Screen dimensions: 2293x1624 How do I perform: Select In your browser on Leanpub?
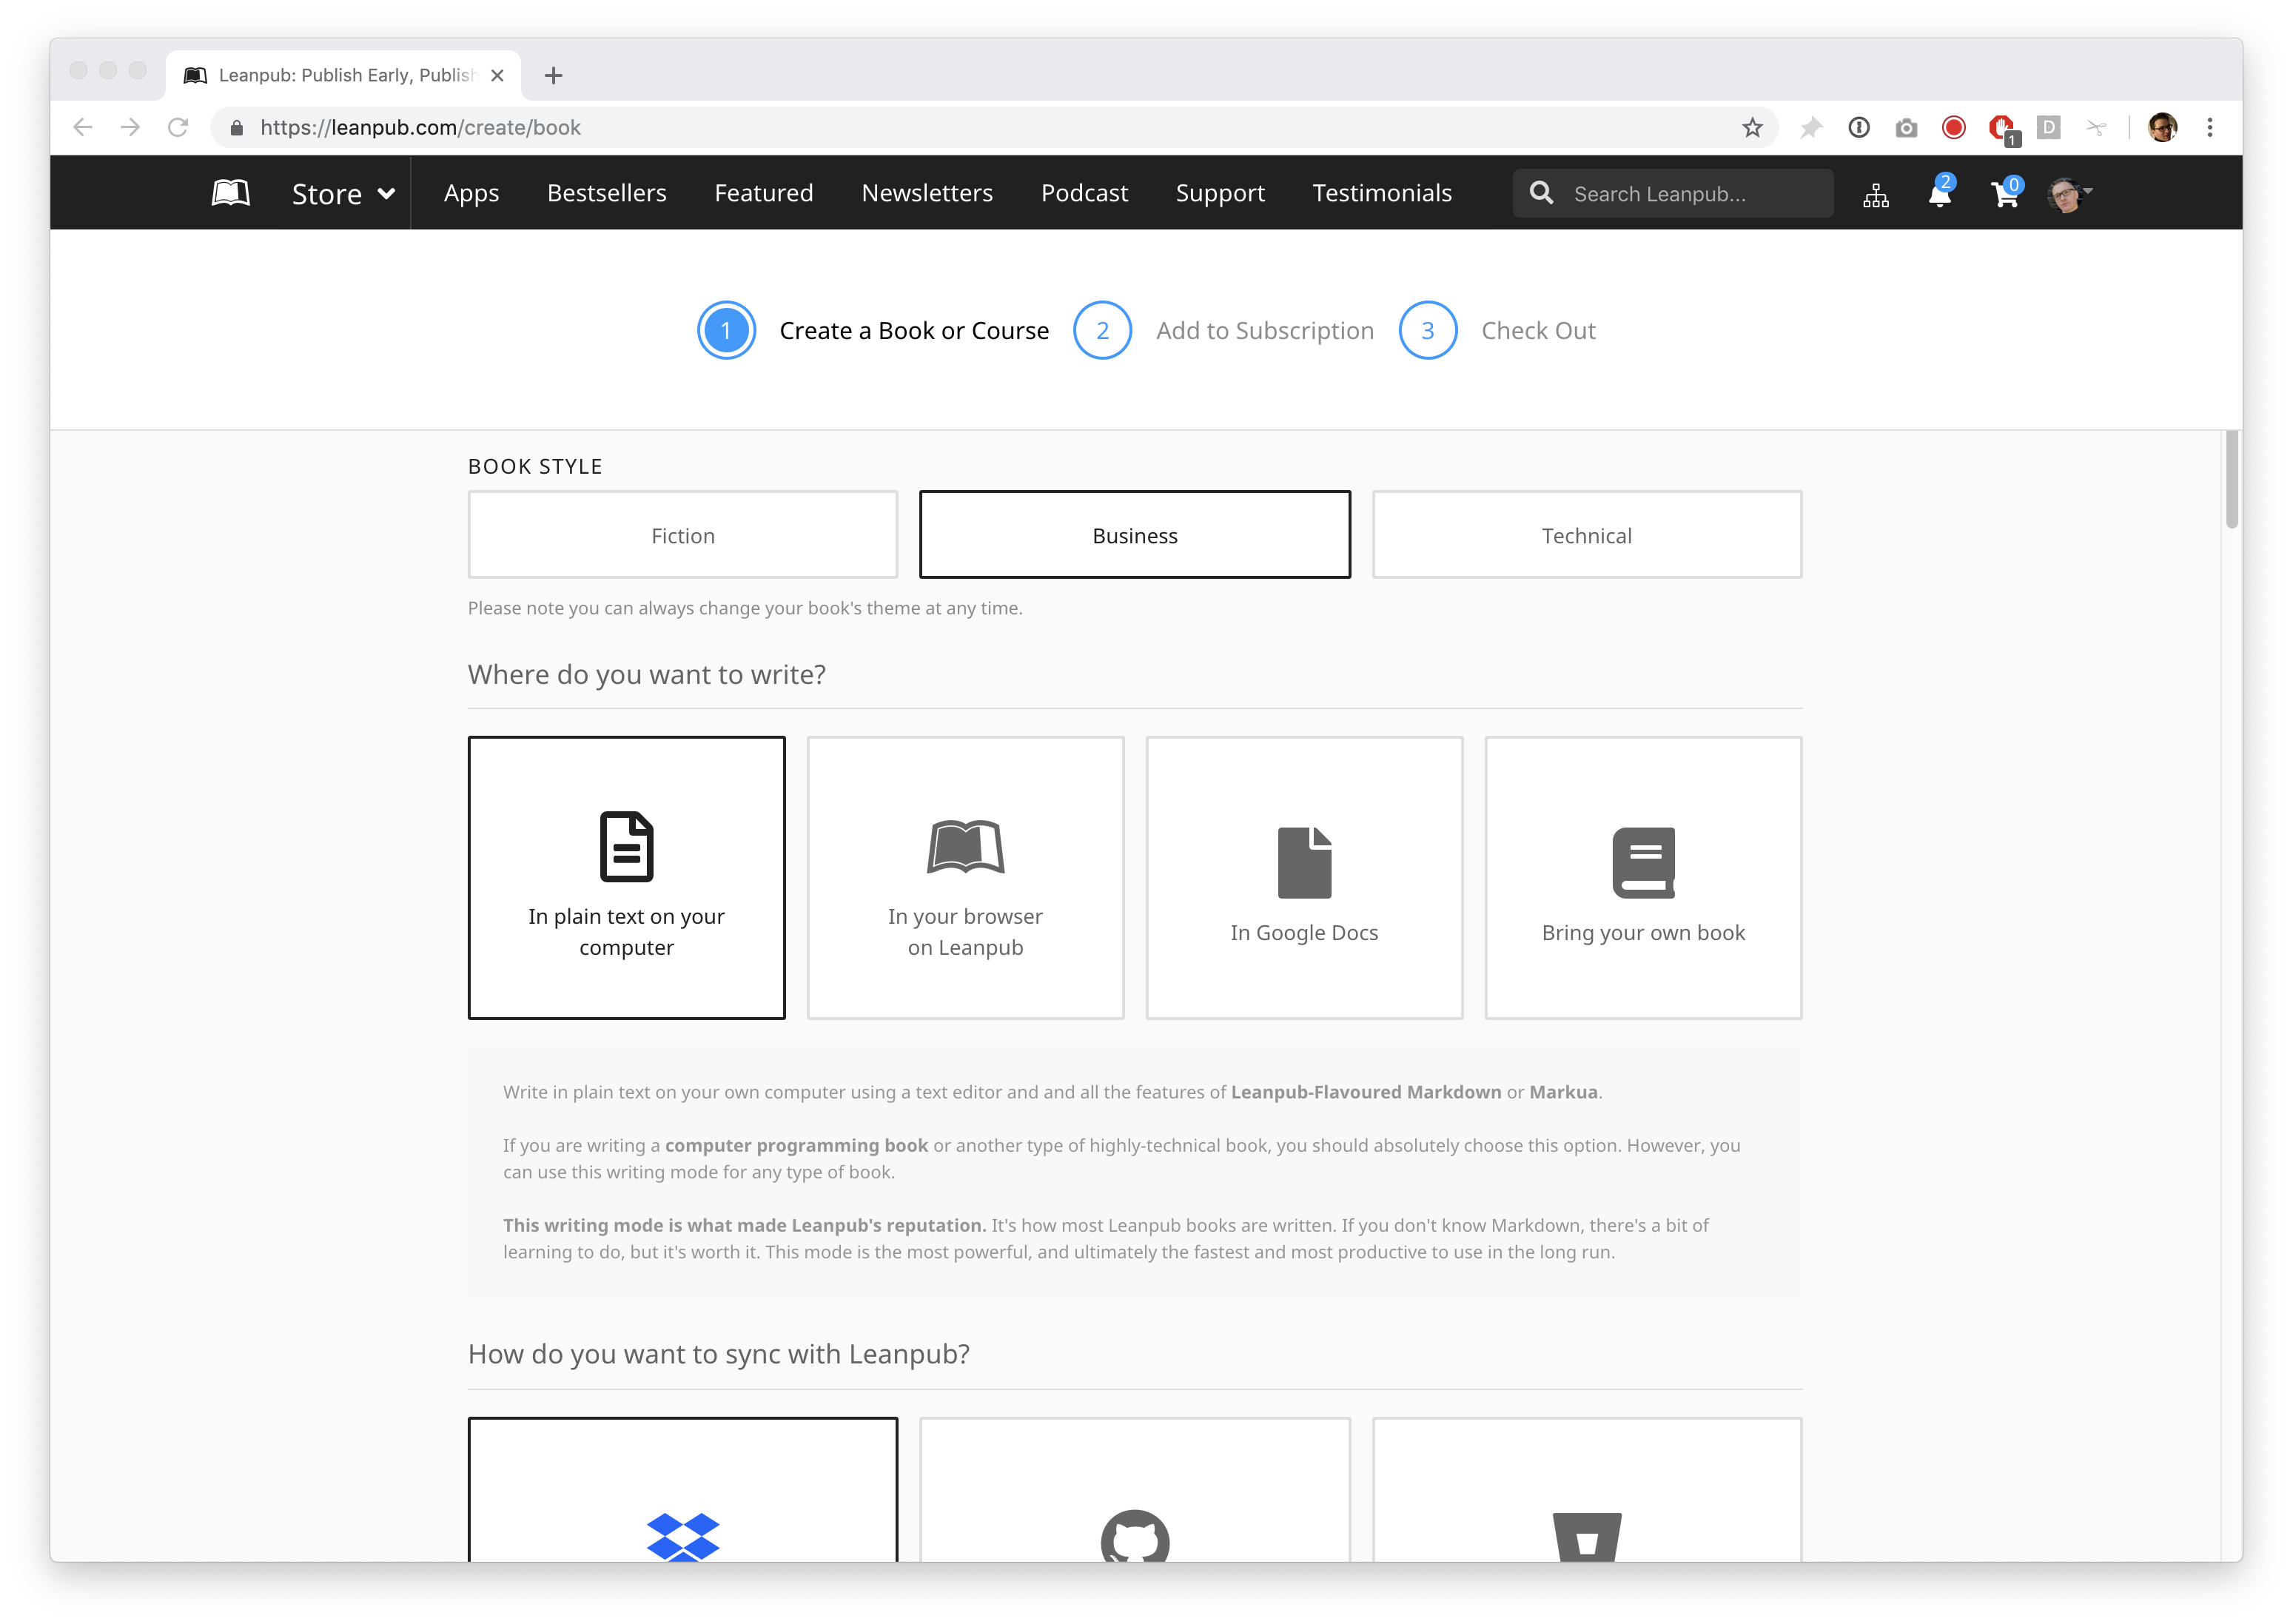click(965, 878)
